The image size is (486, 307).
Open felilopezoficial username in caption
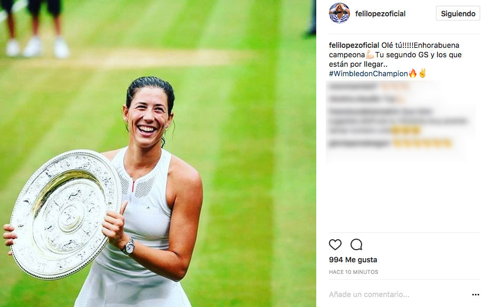[354, 45]
